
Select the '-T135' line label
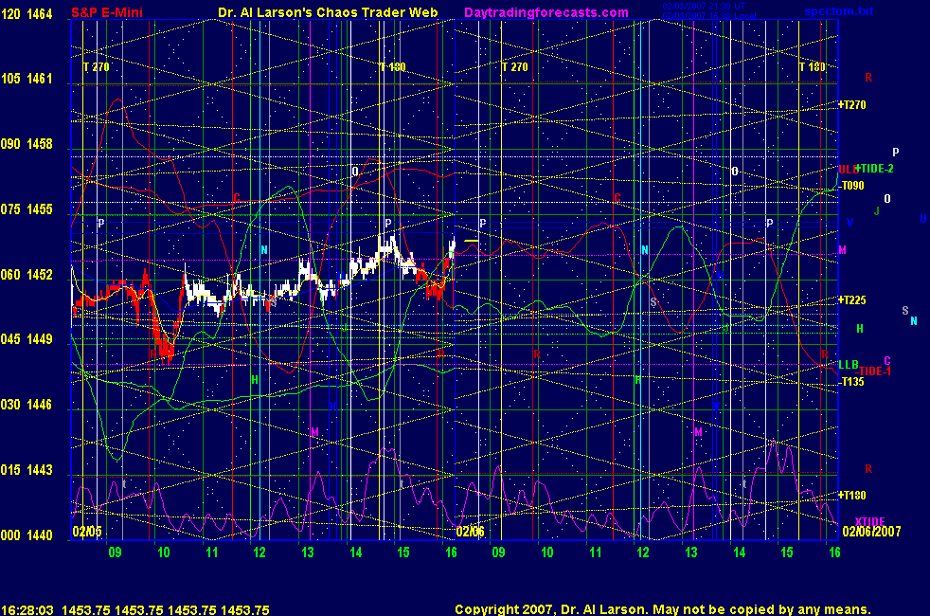click(852, 382)
